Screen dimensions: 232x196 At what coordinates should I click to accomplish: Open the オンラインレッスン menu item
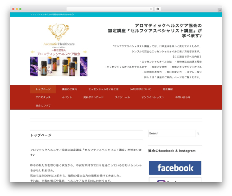tap(153, 97)
